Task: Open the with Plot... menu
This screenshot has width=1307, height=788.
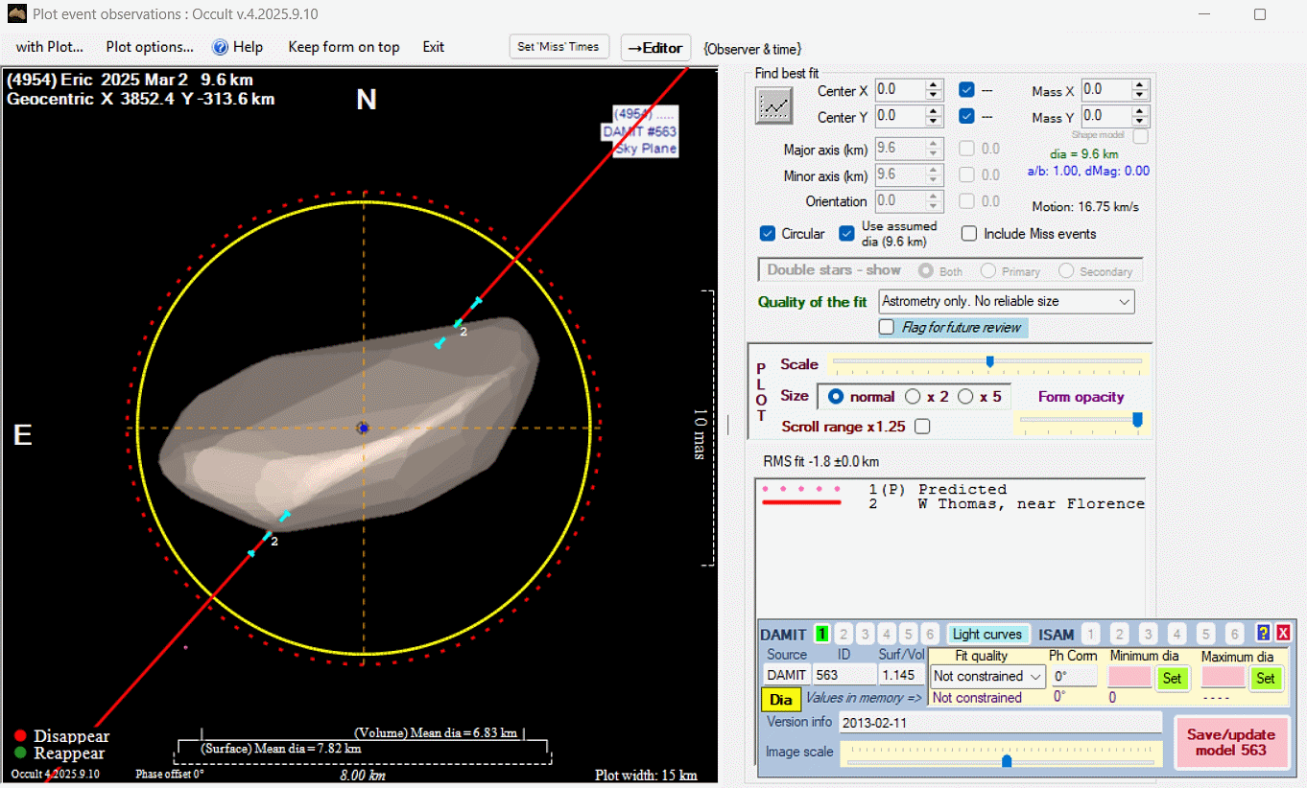Action: 50,47
